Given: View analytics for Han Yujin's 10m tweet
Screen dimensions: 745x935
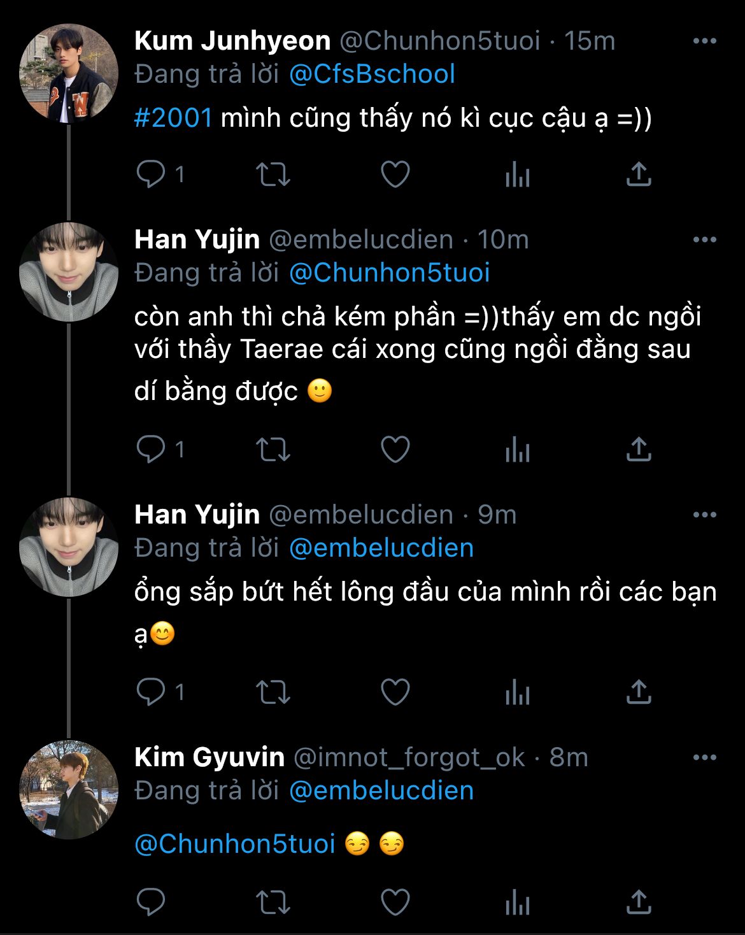Looking at the screenshot, I should tap(517, 450).
